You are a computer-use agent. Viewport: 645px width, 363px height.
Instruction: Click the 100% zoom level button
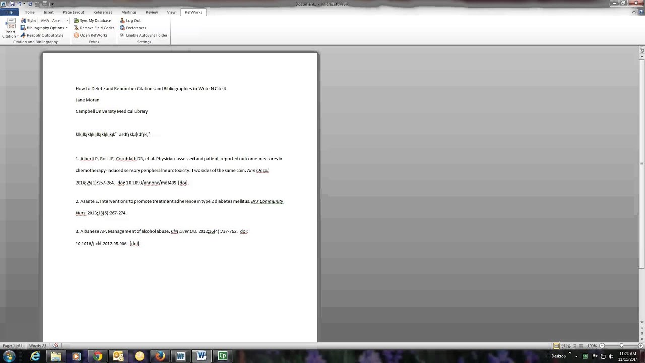(x=592, y=346)
